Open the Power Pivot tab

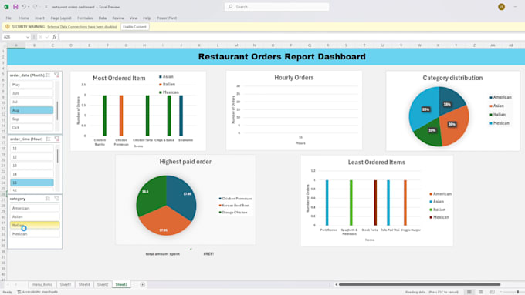tap(167, 18)
